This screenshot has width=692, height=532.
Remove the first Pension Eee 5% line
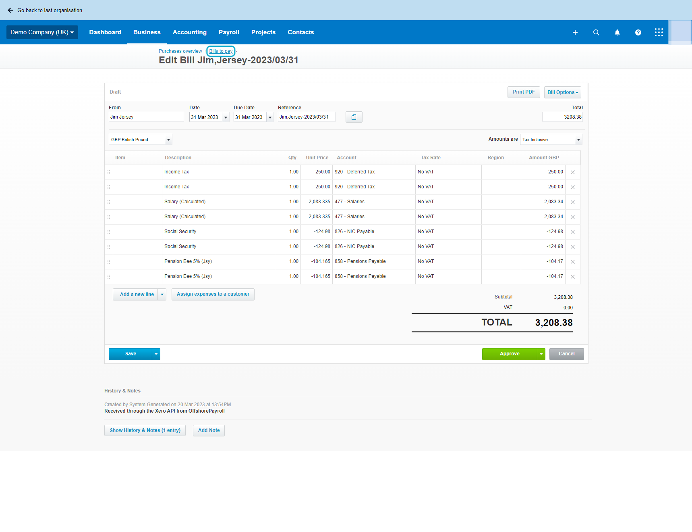(x=572, y=262)
